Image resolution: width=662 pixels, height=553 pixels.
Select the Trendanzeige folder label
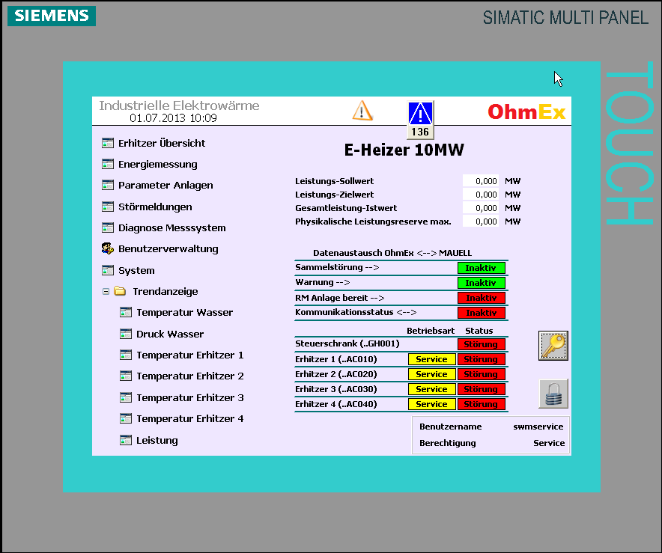point(165,292)
